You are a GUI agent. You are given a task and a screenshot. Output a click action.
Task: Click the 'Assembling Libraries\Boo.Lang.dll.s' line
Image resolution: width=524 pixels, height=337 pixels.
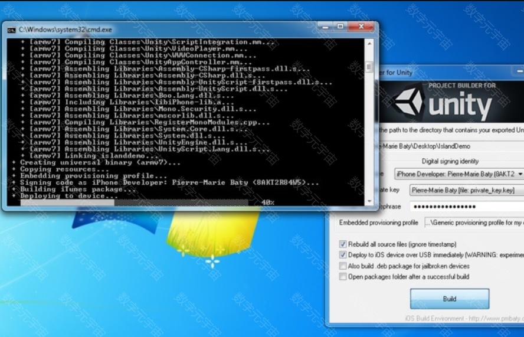tap(127, 96)
